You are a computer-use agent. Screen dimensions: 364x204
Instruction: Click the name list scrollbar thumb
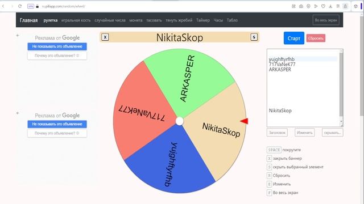(x=341, y=84)
